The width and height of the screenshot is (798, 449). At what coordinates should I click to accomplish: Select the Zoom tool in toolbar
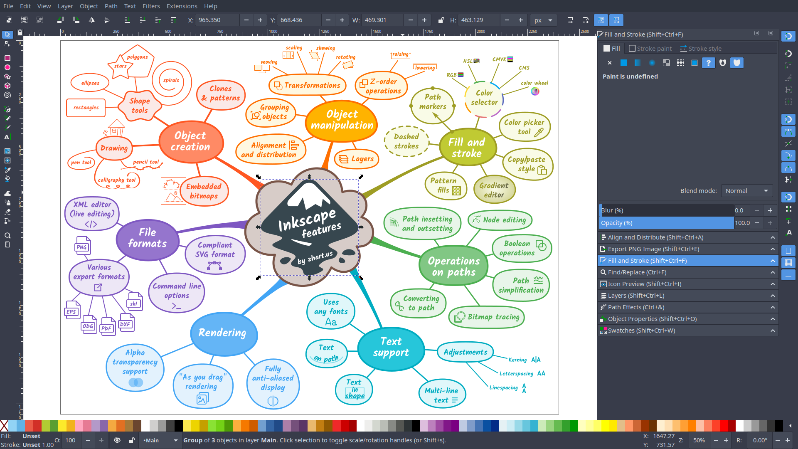click(7, 236)
